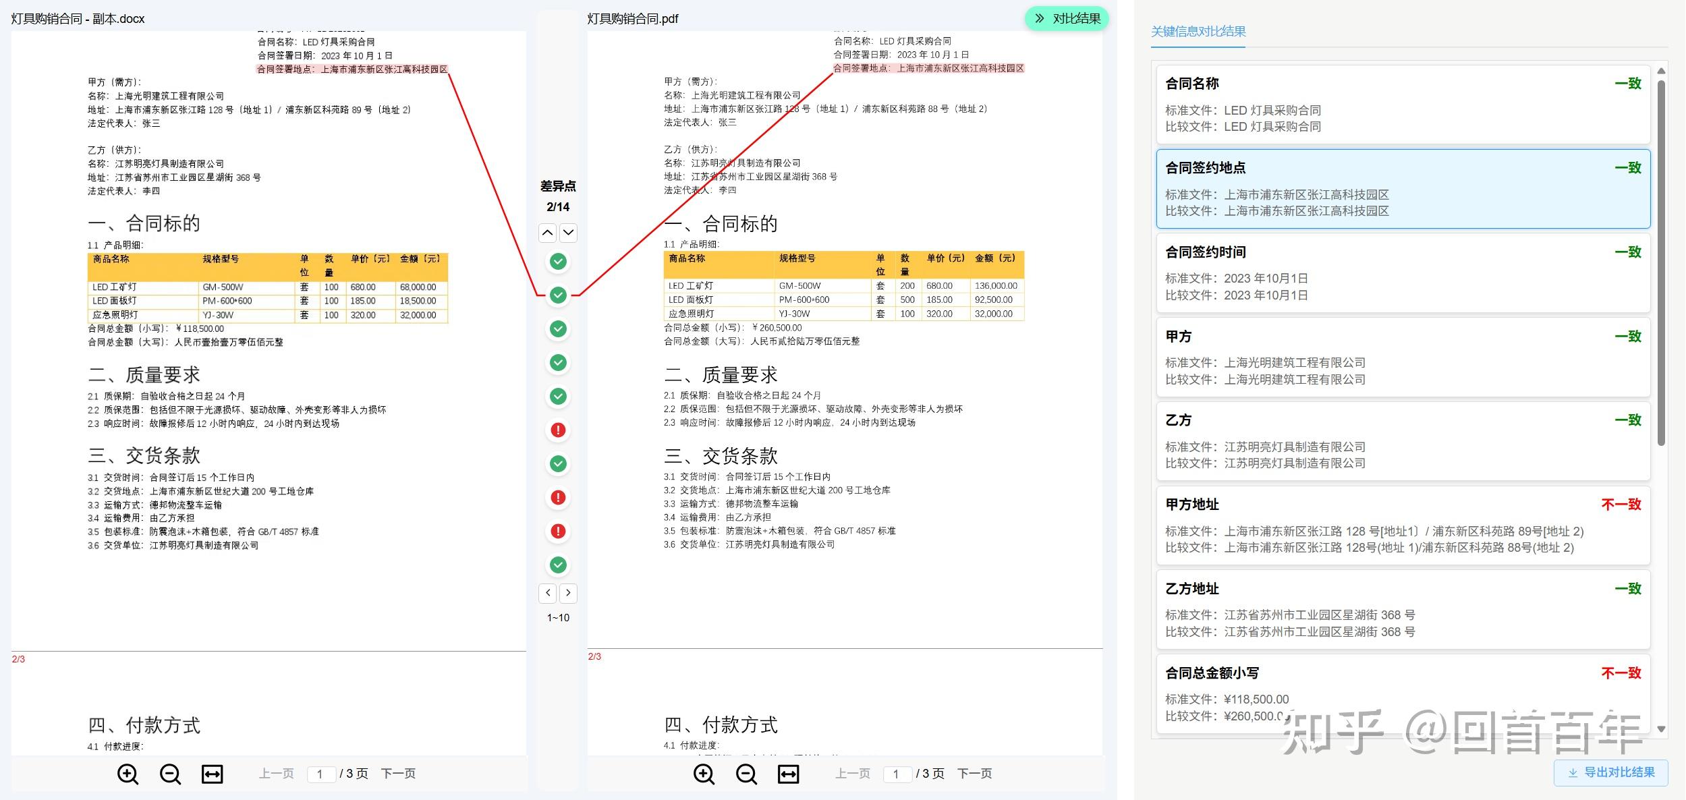Zoom out of the left document pane

pyautogui.click(x=170, y=774)
